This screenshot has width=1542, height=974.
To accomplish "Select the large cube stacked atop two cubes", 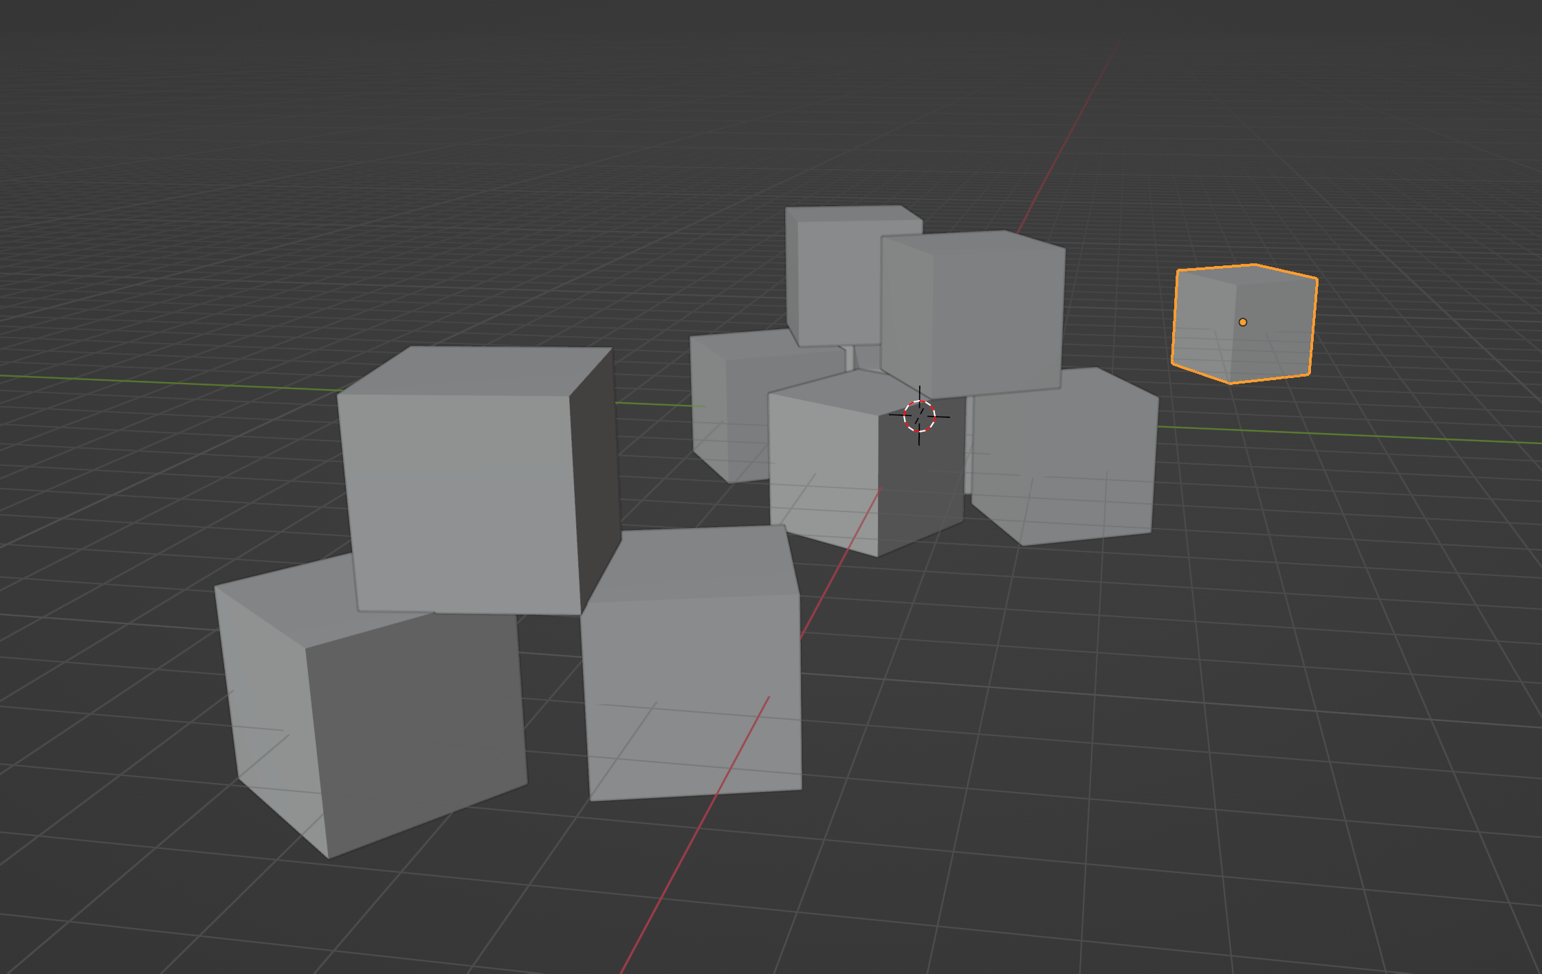I will (x=479, y=481).
